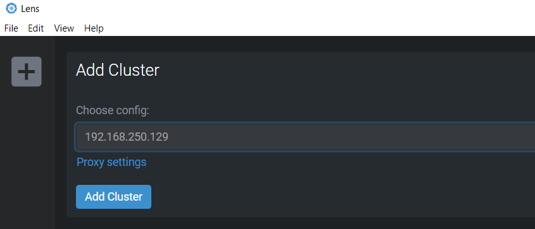The width and height of the screenshot is (535, 229).
Task: Open the Proxy settings link
Action: tap(111, 162)
